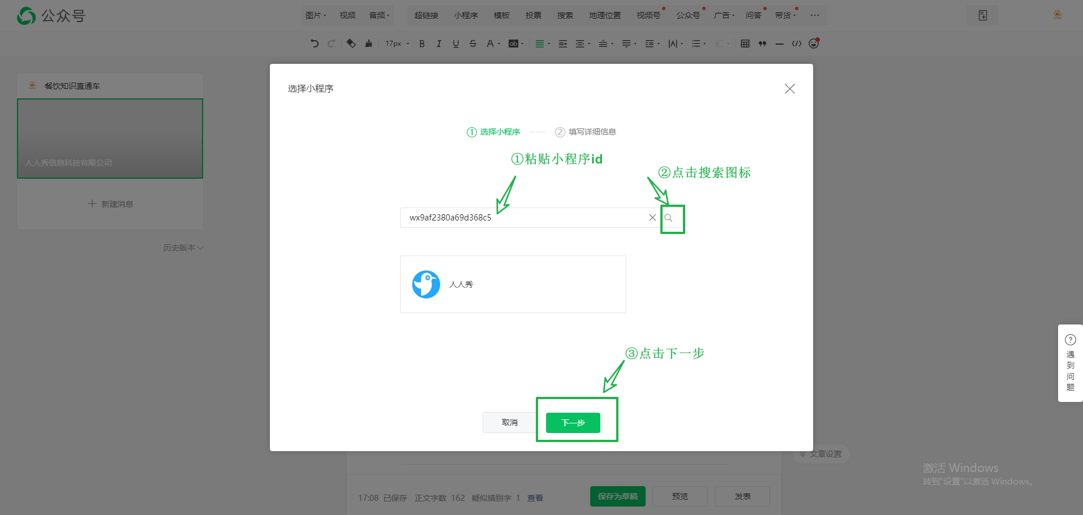Select the clear formatting eraser icon

351,44
